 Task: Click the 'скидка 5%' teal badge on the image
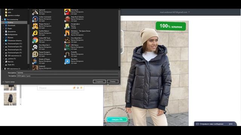coord(117,119)
